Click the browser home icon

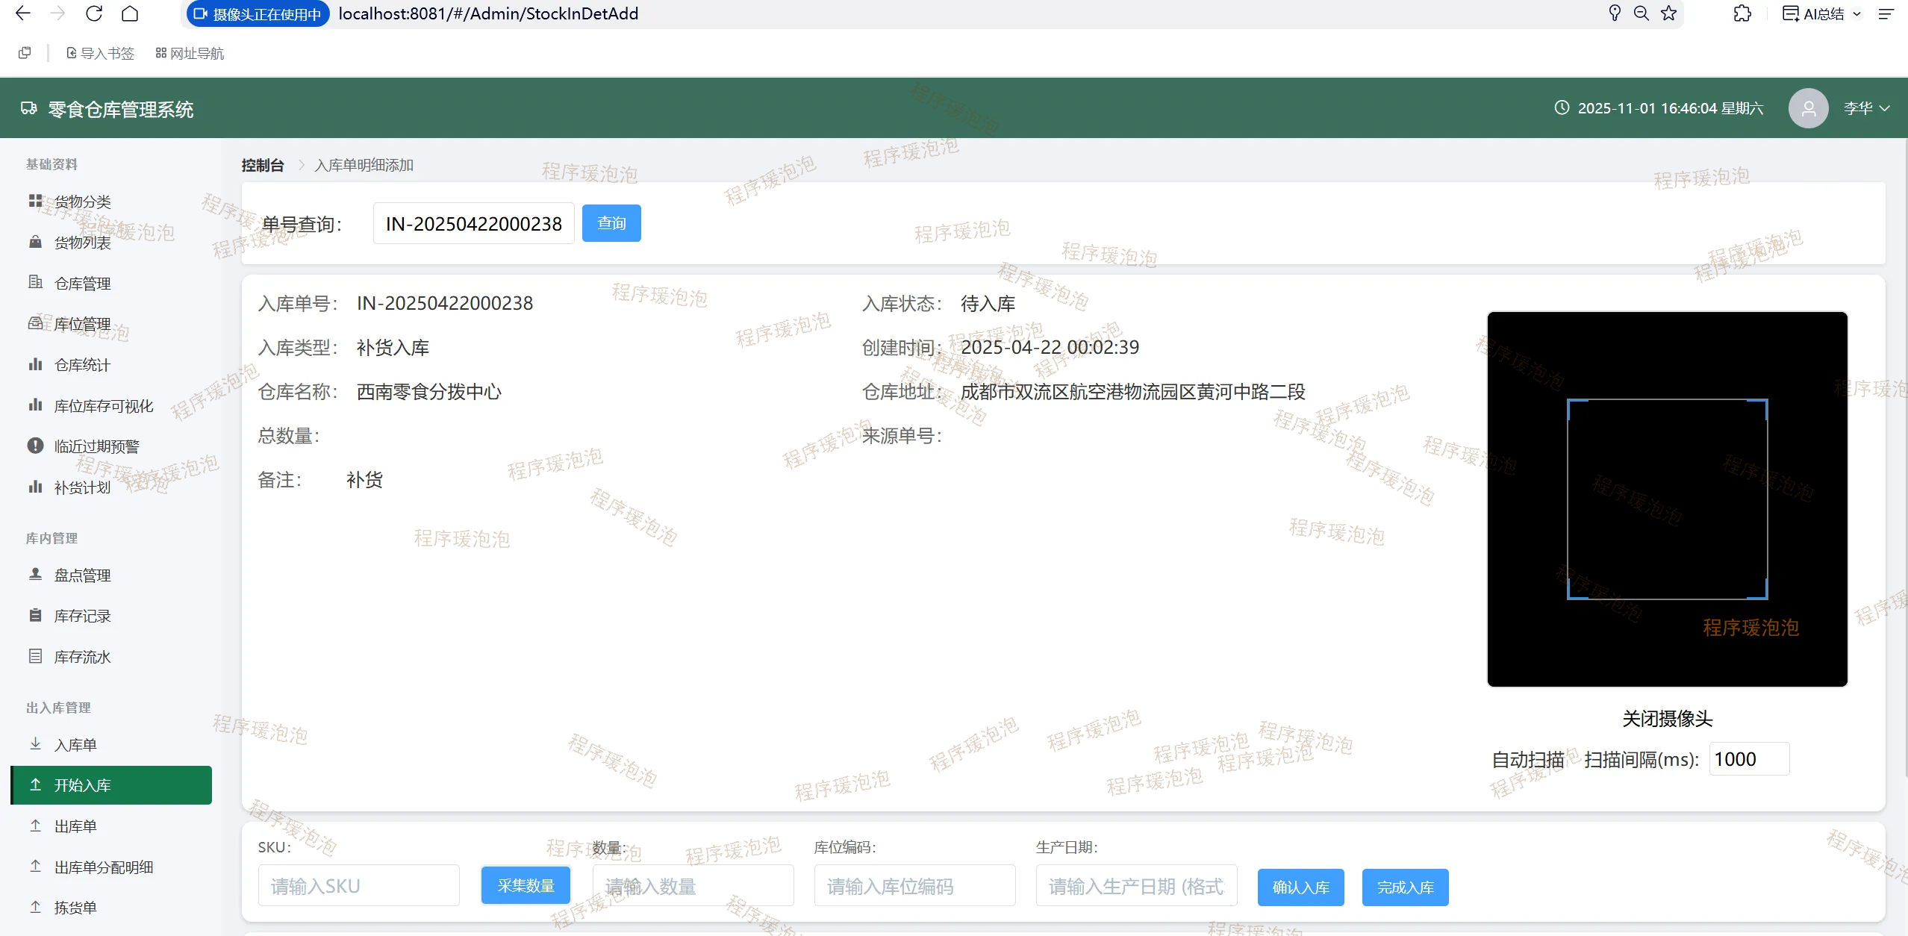click(130, 13)
